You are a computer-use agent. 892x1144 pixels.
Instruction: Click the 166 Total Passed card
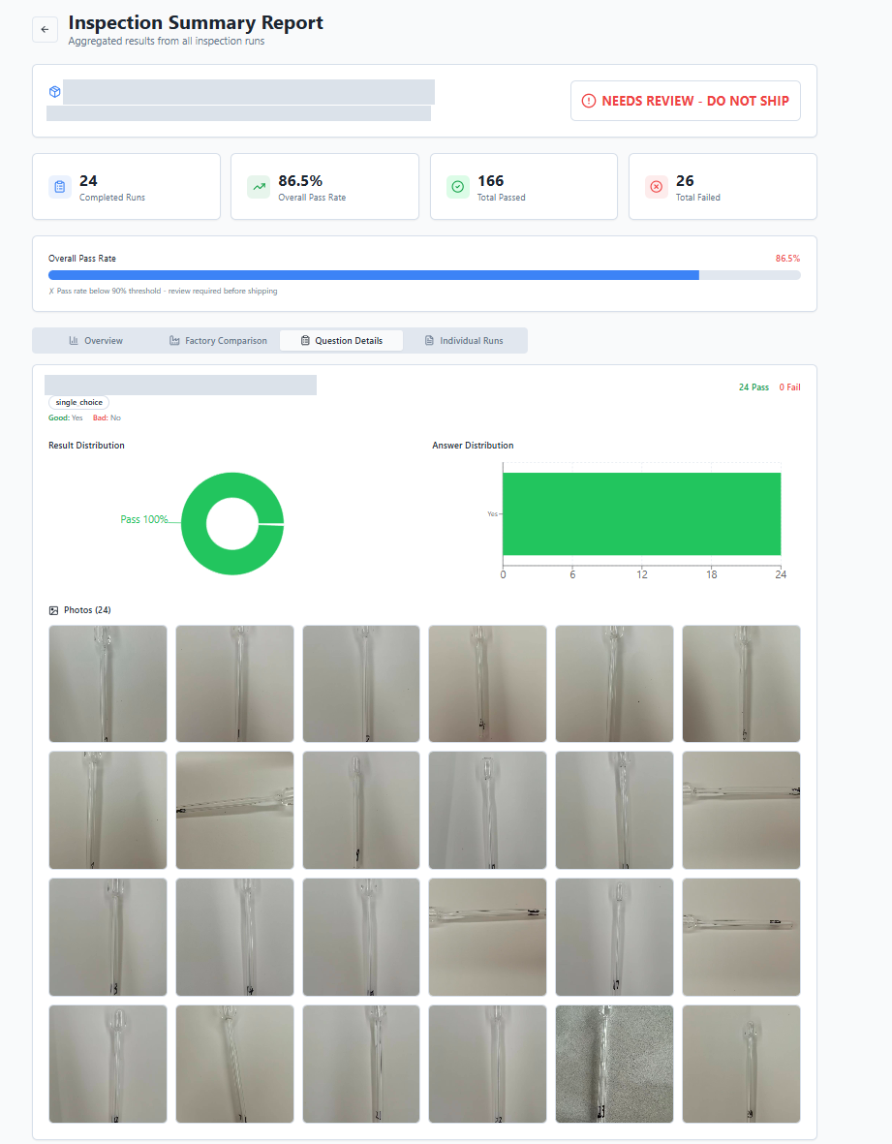[524, 187]
